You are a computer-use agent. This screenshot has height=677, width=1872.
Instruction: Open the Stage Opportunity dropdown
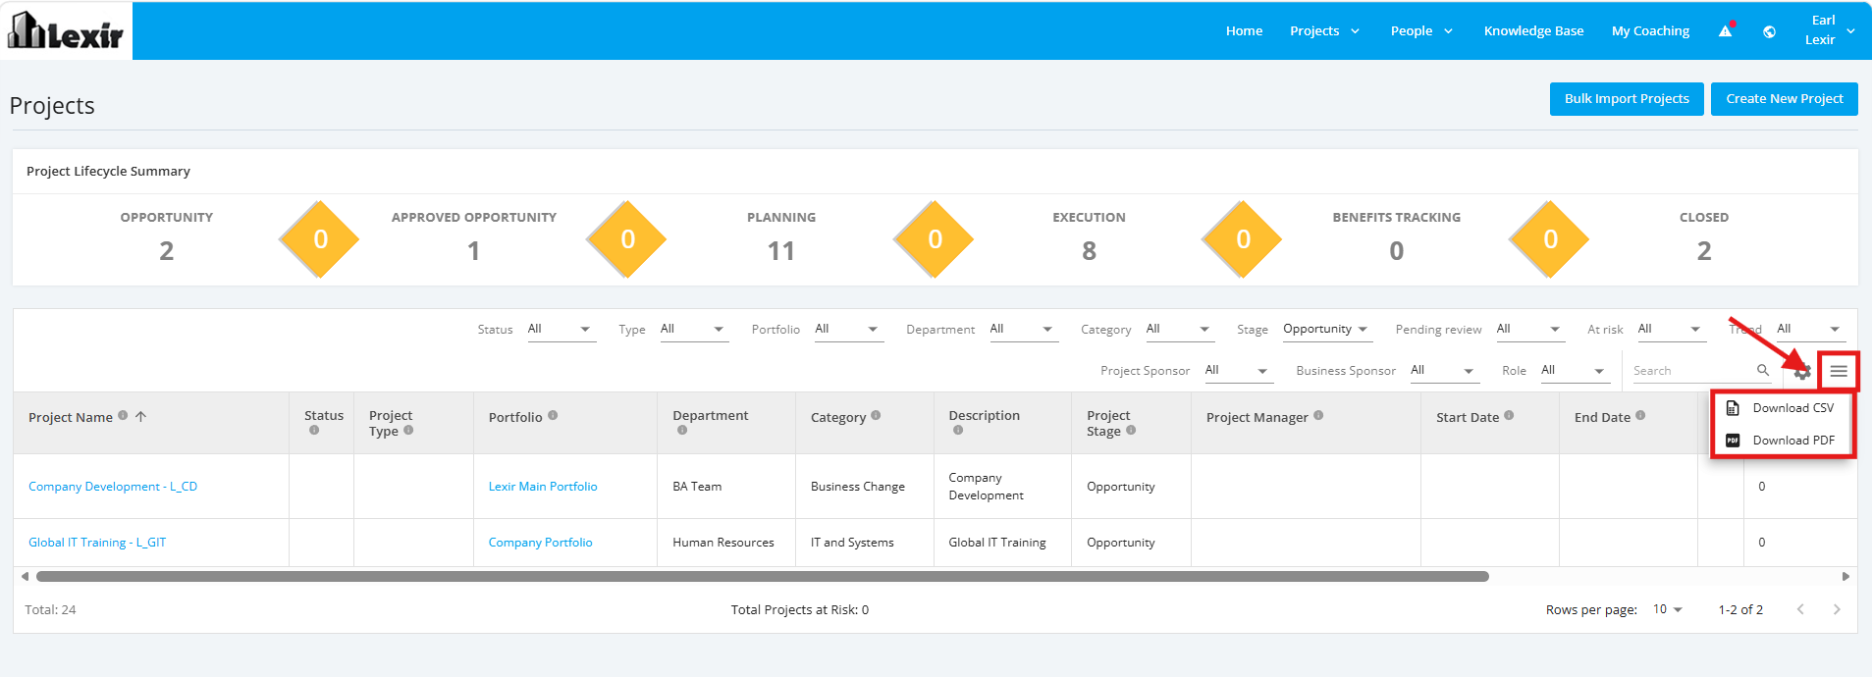click(1326, 330)
